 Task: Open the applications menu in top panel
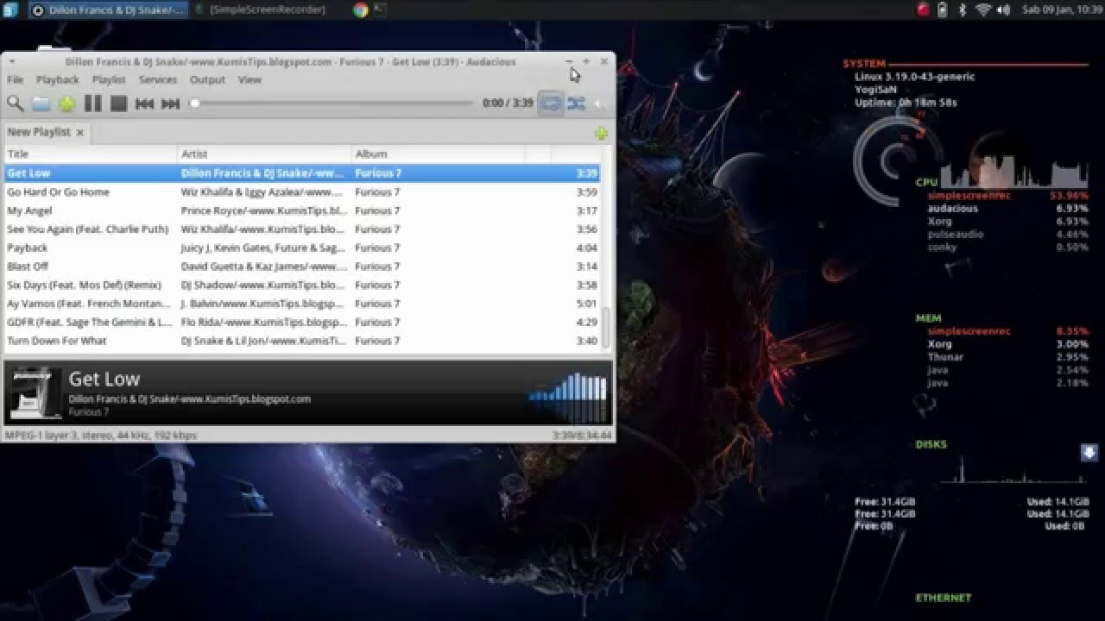pos(10,9)
